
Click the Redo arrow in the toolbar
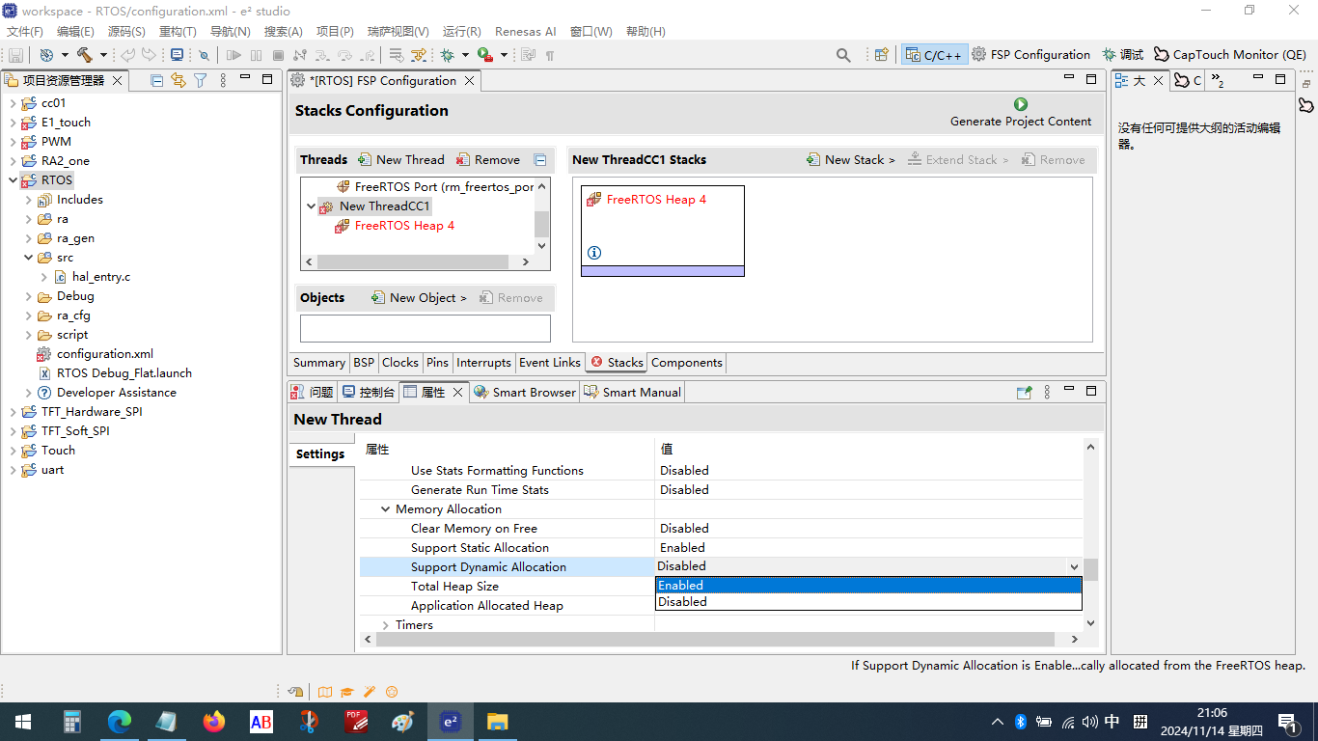pyautogui.click(x=149, y=55)
